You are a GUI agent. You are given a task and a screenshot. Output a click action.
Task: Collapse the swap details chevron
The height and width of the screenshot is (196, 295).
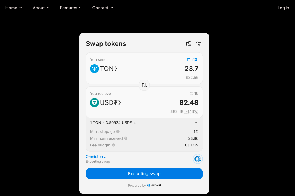coord(196,123)
